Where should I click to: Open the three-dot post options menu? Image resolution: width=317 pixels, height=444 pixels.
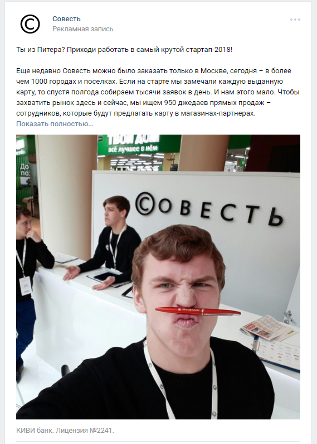(x=295, y=20)
